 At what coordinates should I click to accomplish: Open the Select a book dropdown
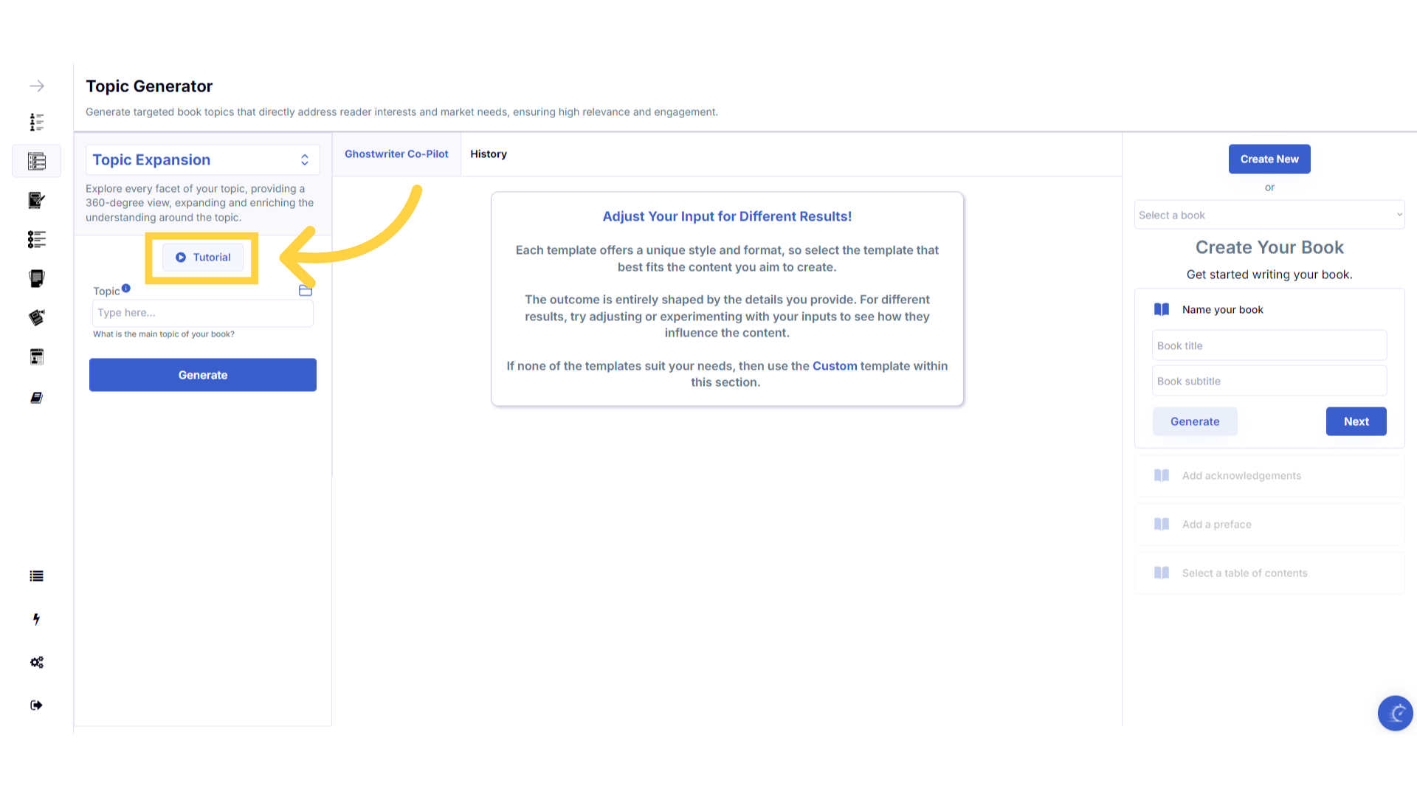point(1269,215)
